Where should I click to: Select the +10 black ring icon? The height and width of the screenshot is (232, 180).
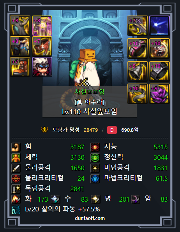coord(159,71)
